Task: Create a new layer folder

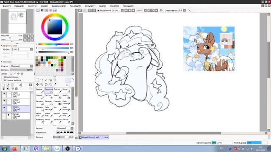Action: click(x=12, y=85)
